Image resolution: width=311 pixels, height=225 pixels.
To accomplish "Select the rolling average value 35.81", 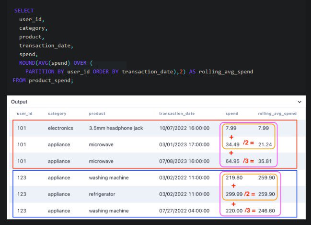I will [265, 161].
